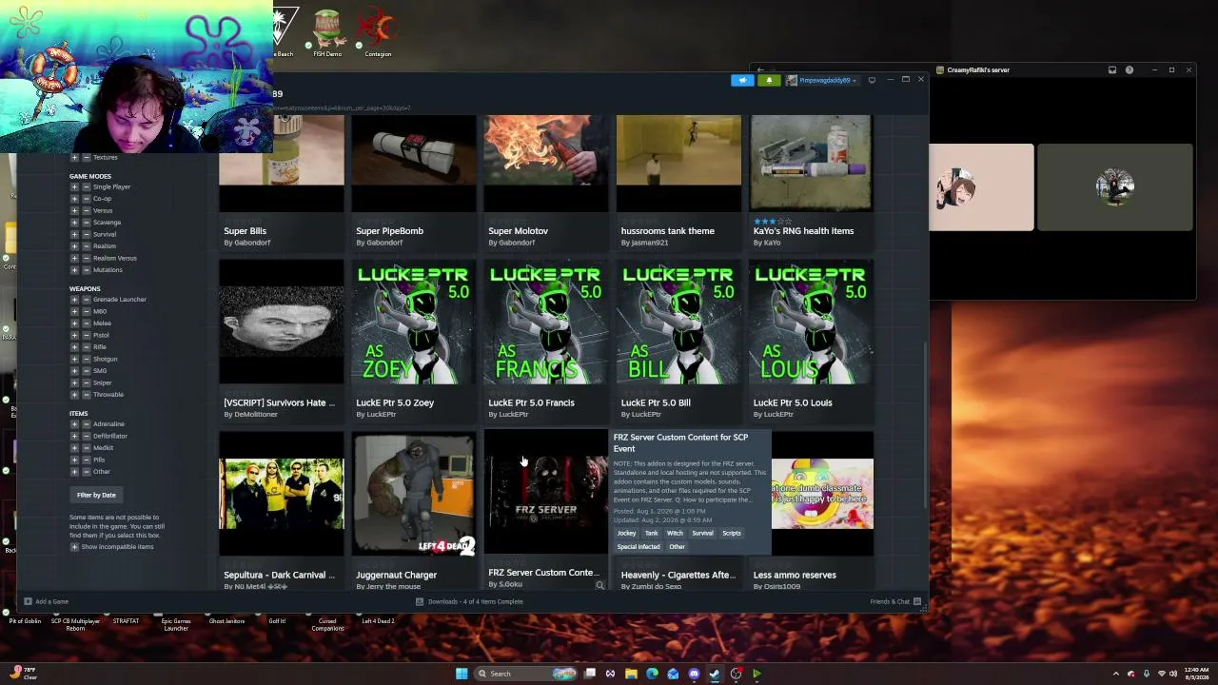Viewport: 1218px width, 685px height.
Task: Select the right participant tile in Discord call
Action: pyautogui.click(x=1114, y=187)
